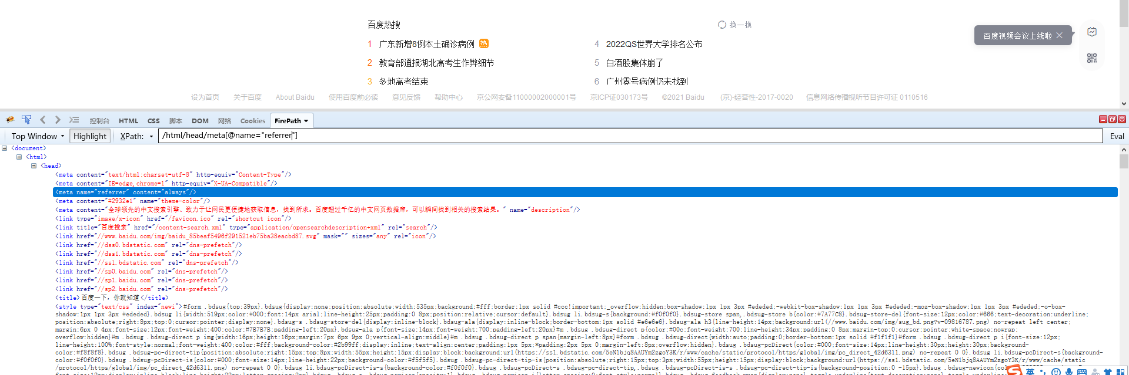This screenshot has height=375, width=1129.
Task: Open the Sogou toolbox grid icon
Action: pyautogui.click(x=1121, y=371)
